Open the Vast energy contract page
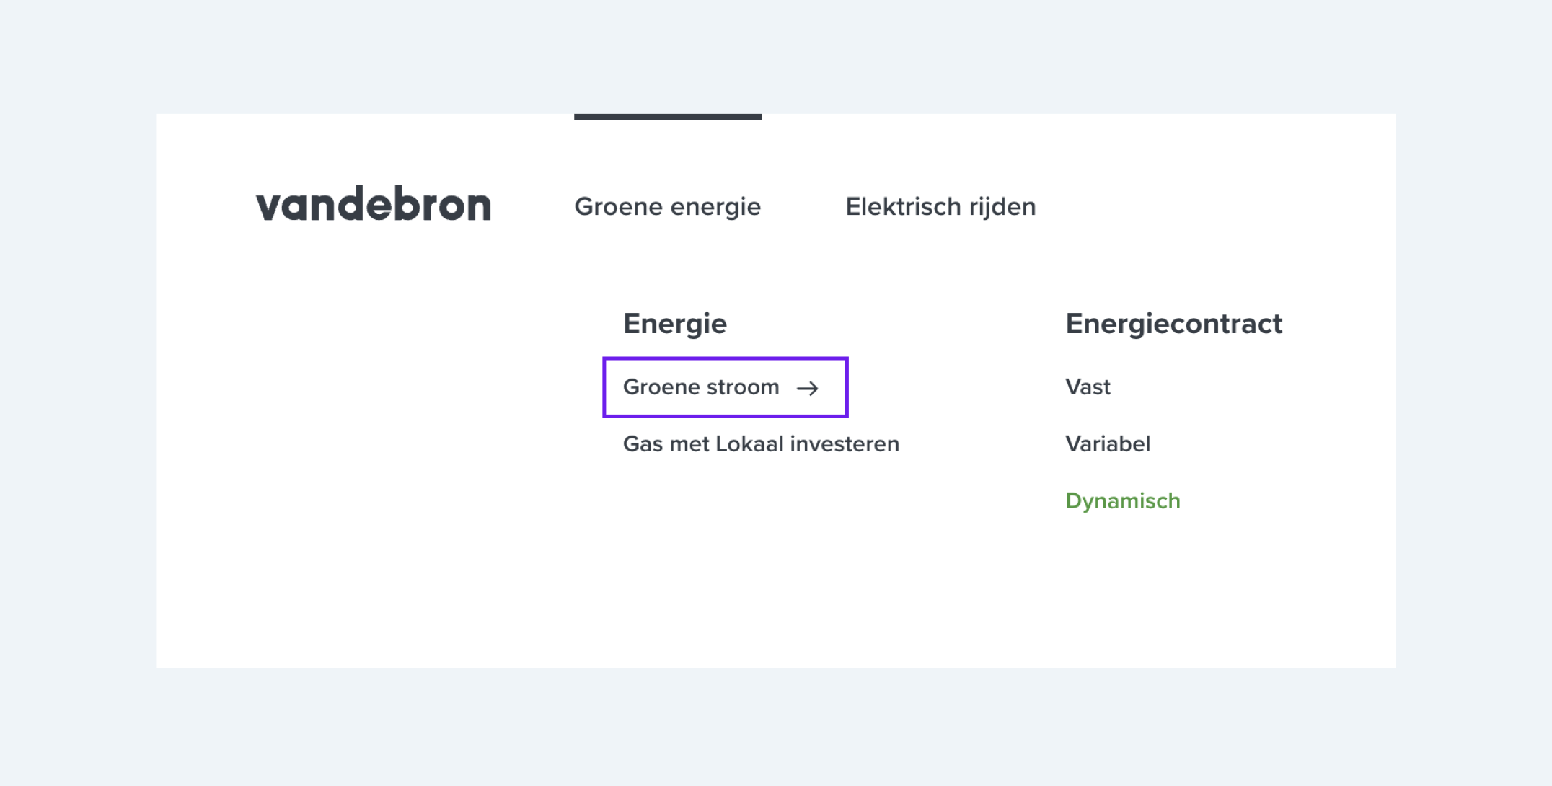Viewport: 1552px width, 786px height. [1088, 387]
